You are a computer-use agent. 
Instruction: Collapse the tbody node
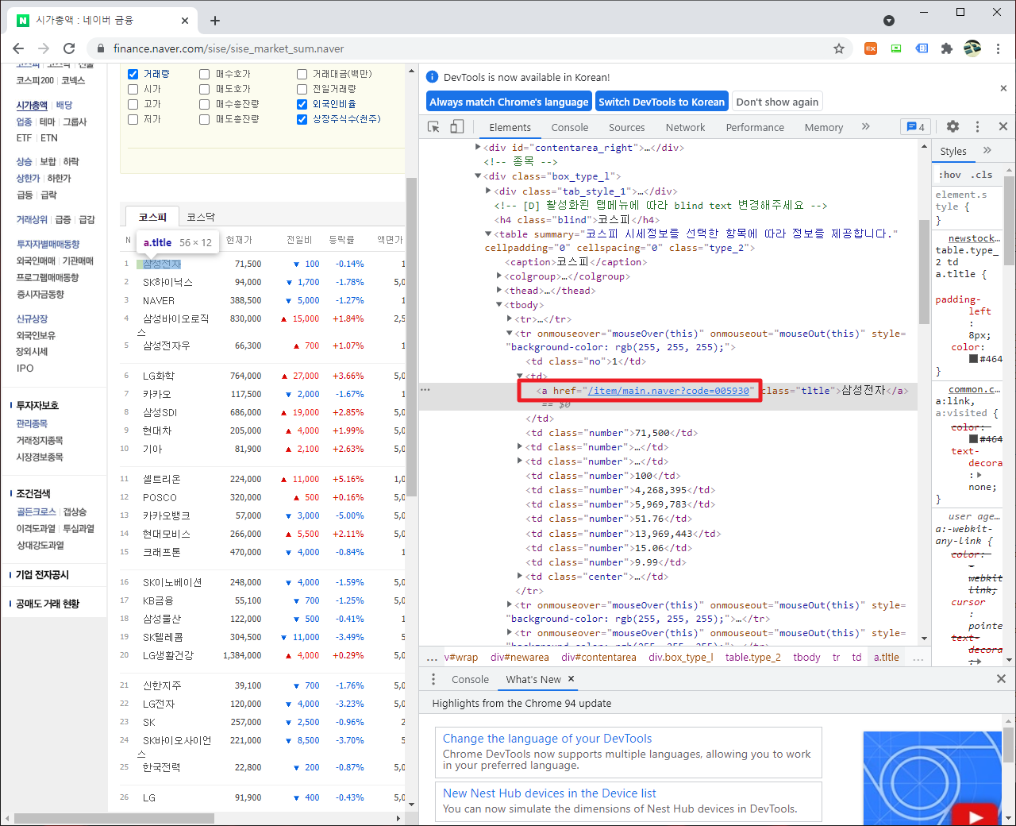[499, 305]
